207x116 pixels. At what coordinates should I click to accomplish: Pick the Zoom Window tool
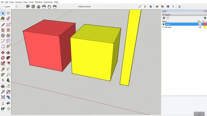[8, 92]
